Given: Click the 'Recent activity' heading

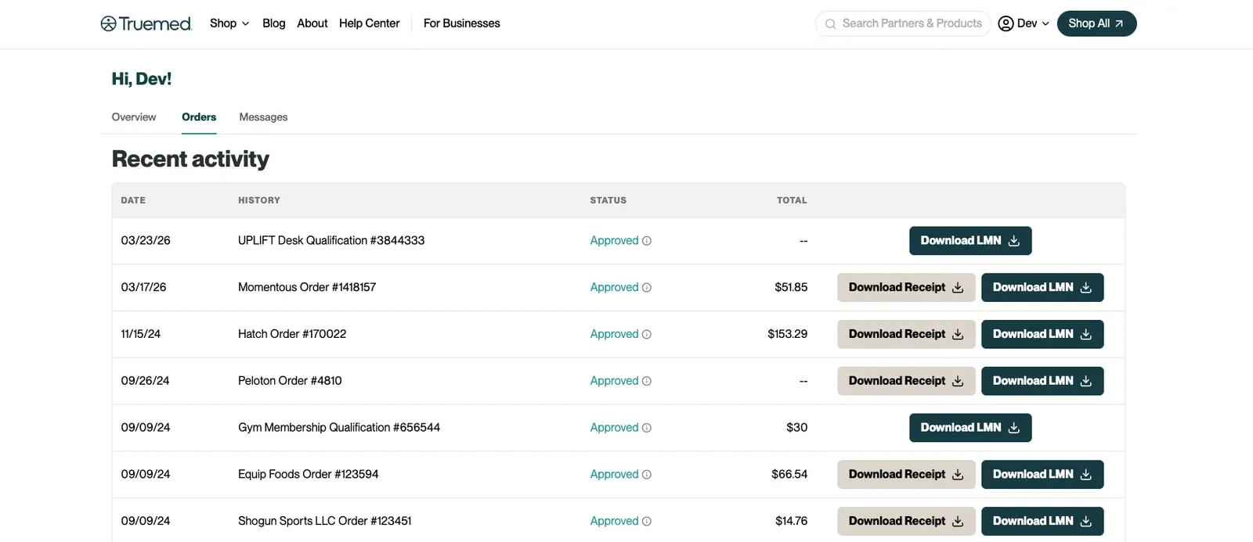Looking at the screenshot, I should point(190,160).
